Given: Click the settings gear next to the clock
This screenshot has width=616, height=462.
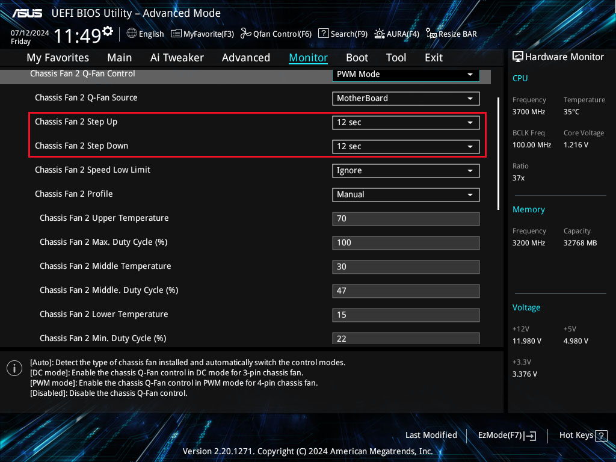Looking at the screenshot, I should (x=108, y=31).
